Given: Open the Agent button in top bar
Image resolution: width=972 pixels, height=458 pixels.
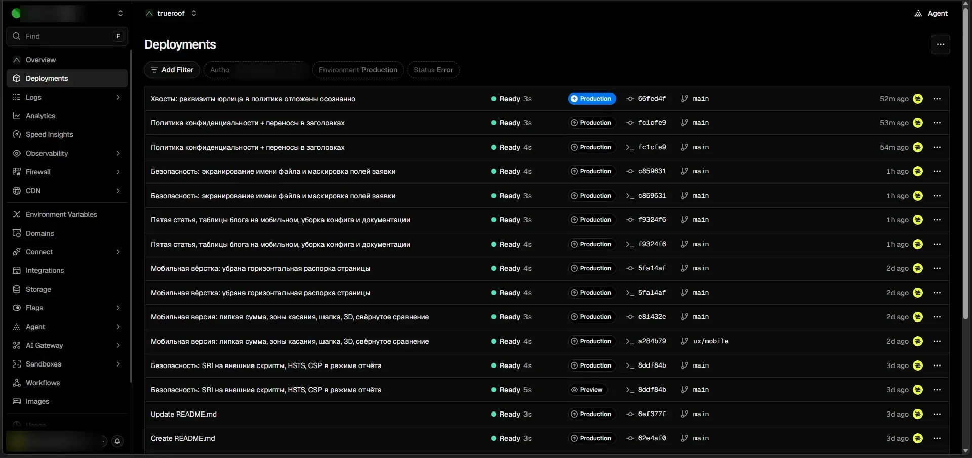Looking at the screenshot, I should pyautogui.click(x=931, y=13).
